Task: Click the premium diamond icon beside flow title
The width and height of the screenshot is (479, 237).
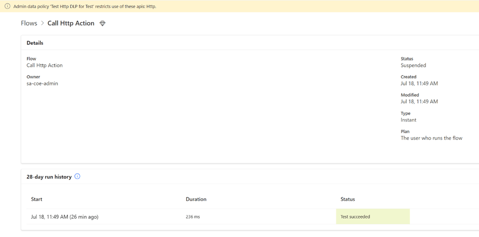Action: click(x=102, y=23)
